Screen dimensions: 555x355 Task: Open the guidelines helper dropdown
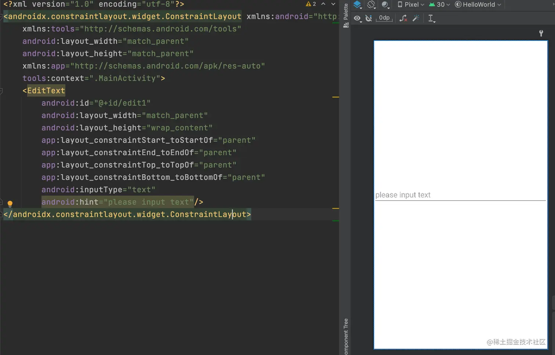click(x=432, y=19)
